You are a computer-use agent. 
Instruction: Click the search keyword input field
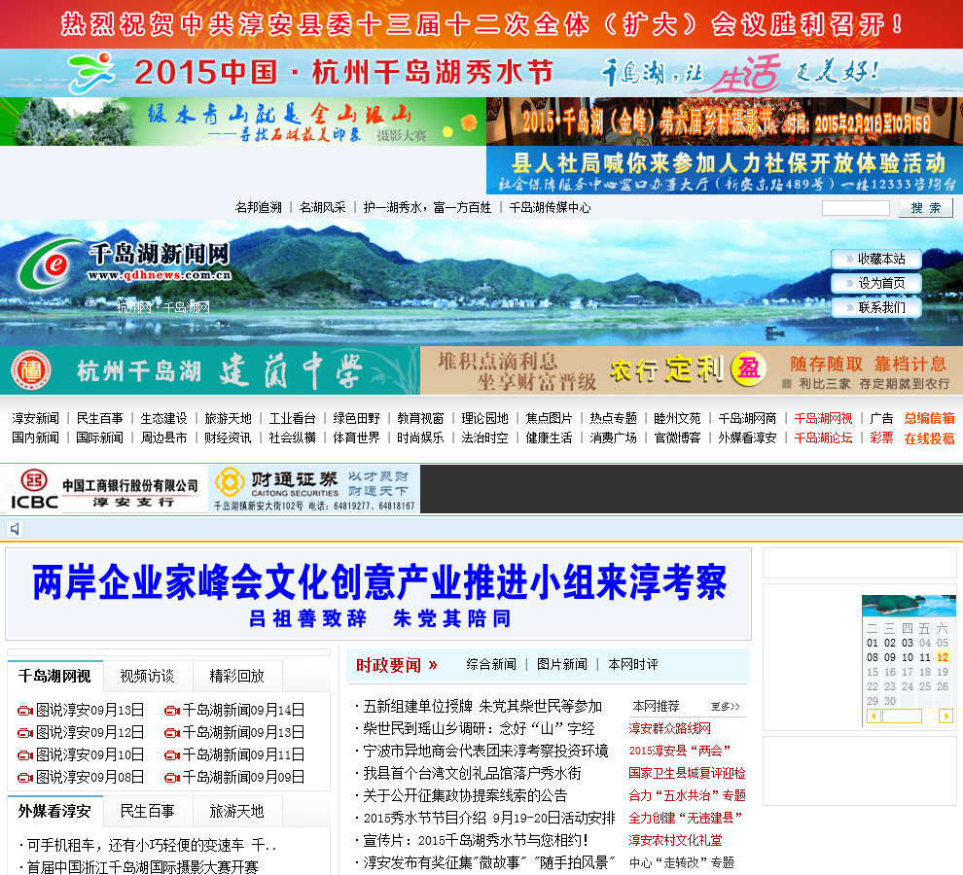[x=856, y=207]
